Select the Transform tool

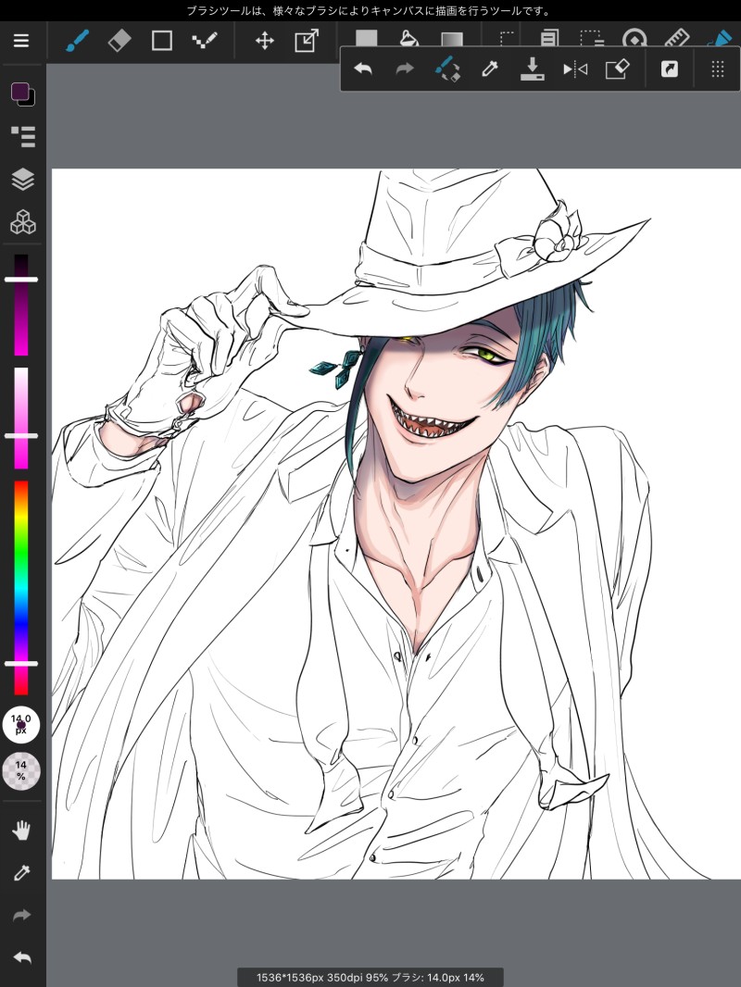tap(307, 42)
